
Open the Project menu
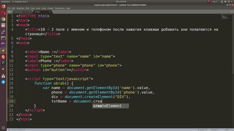(x=50, y=8)
